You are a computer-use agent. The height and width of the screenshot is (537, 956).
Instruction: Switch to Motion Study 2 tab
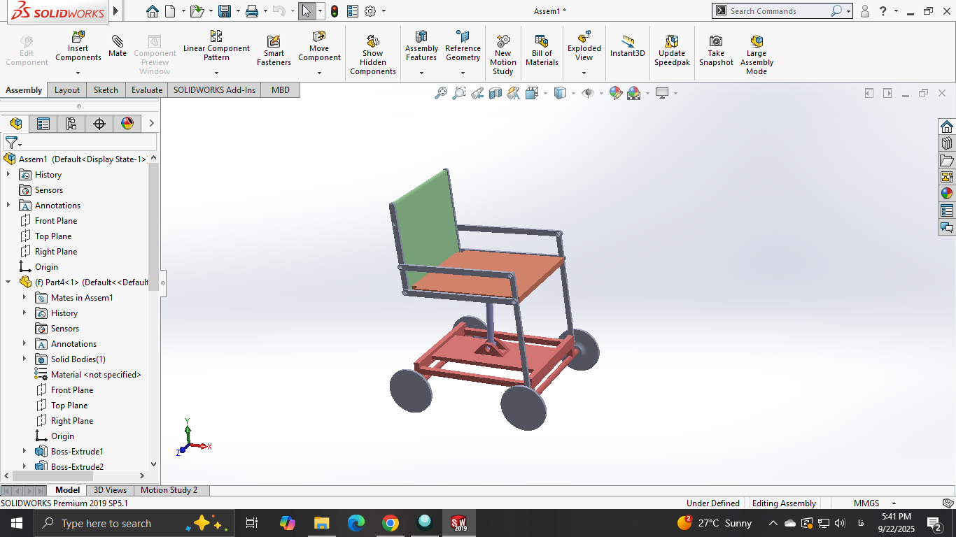(x=169, y=490)
